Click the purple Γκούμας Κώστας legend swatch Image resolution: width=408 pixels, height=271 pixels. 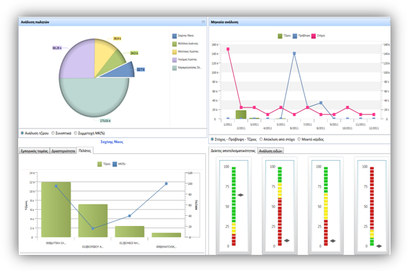[174, 60]
